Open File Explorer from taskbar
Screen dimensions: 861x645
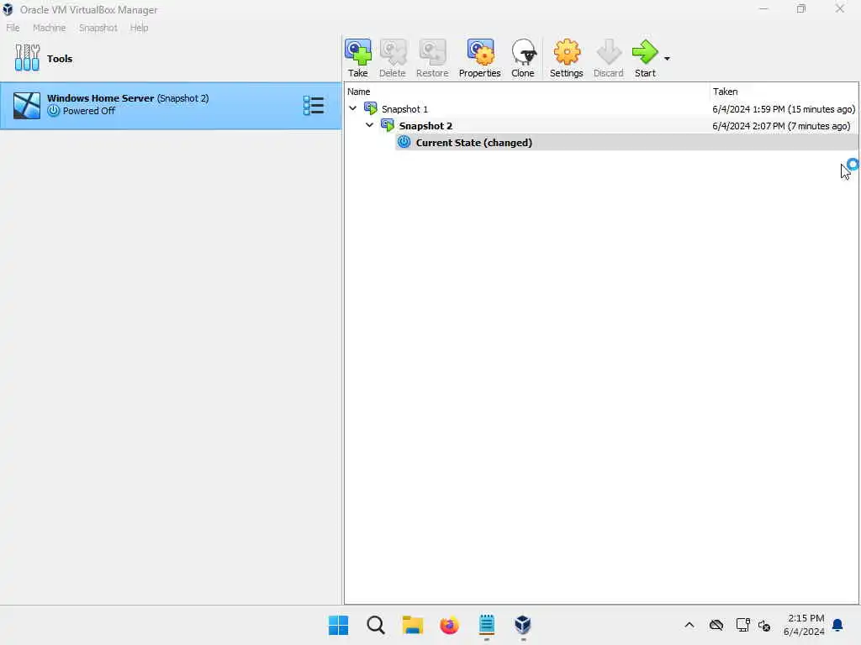[412, 625]
